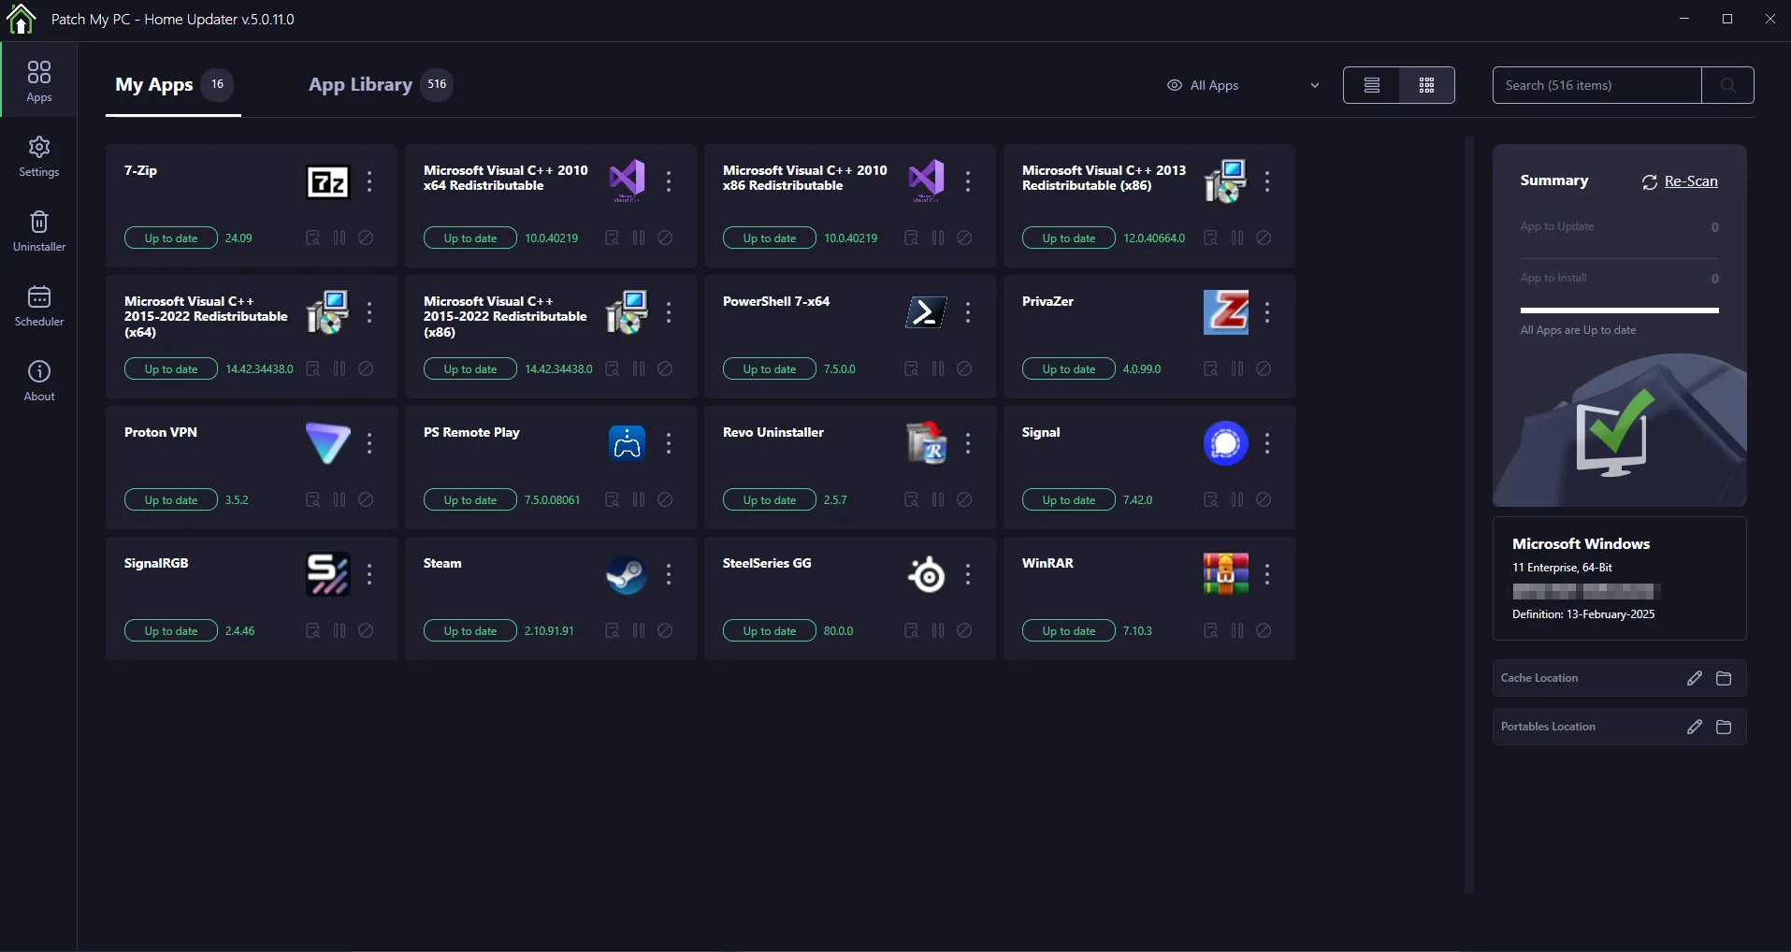Click the Revo Uninstaller logo
The image size is (1791, 952).
pos(927,443)
